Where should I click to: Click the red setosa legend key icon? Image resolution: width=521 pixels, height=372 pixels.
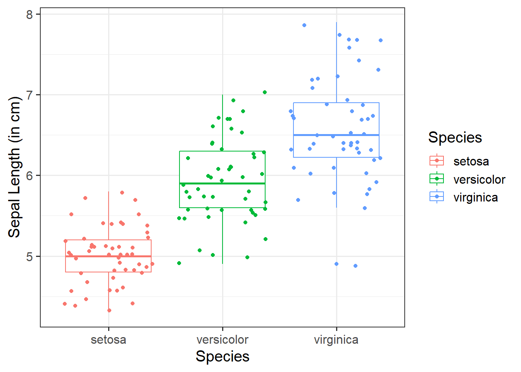point(437,160)
